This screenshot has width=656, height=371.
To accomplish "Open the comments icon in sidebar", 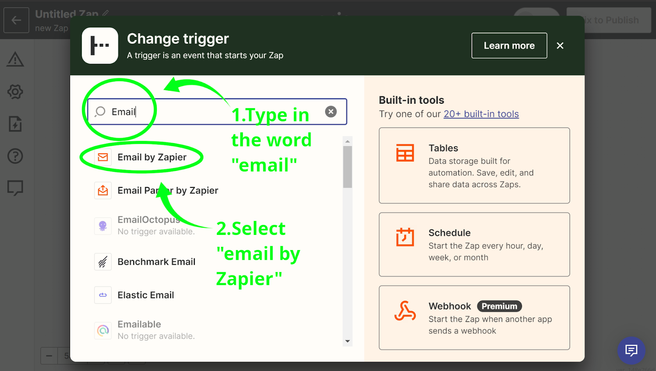I will (x=15, y=188).
